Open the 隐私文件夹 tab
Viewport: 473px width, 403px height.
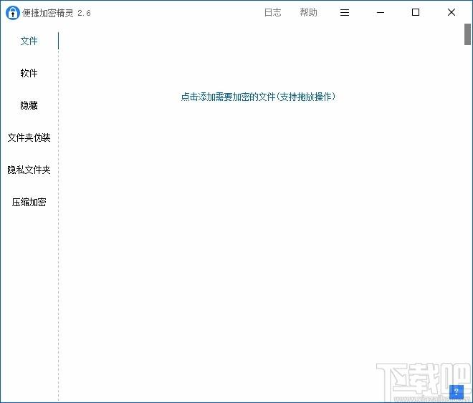click(x=29, y=170)
